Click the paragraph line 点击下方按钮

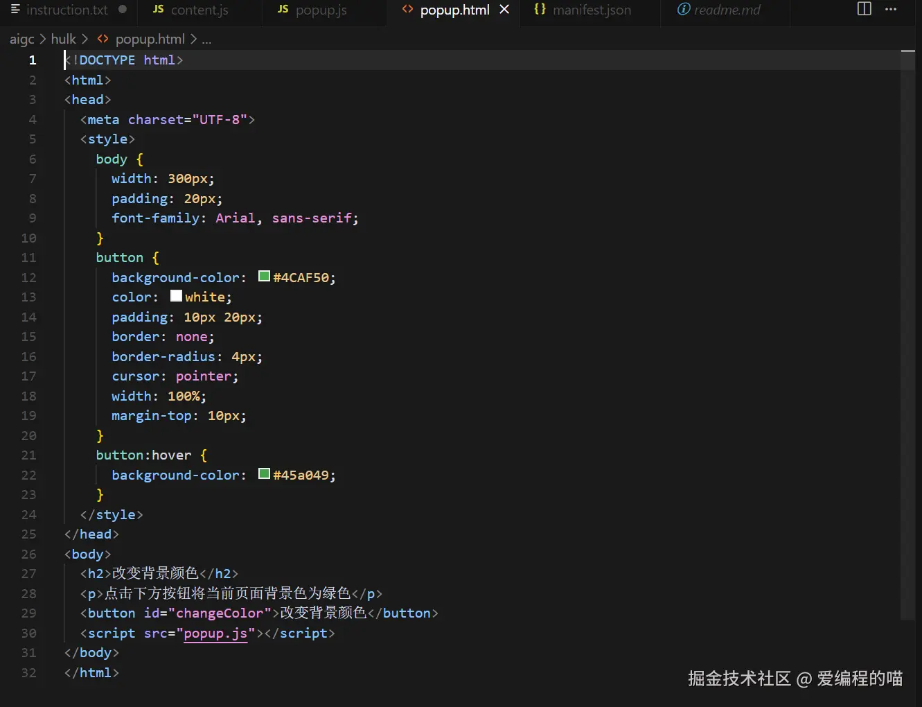pyautogui.click(x=231, y=594)
